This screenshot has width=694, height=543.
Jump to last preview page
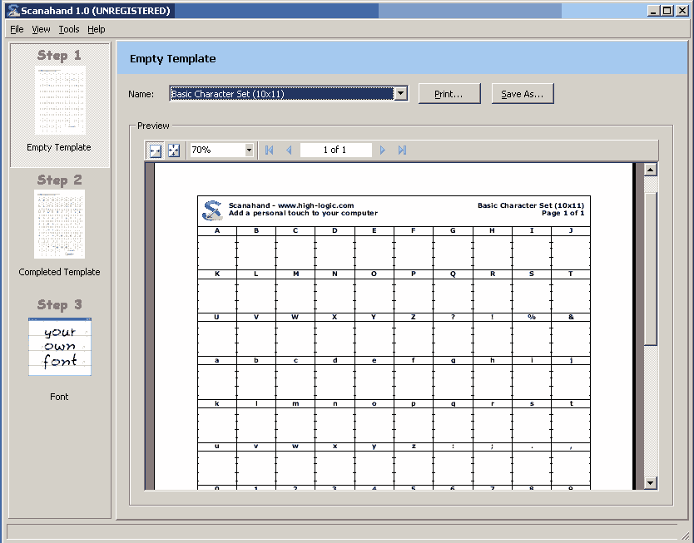click(x=402, y=151)
